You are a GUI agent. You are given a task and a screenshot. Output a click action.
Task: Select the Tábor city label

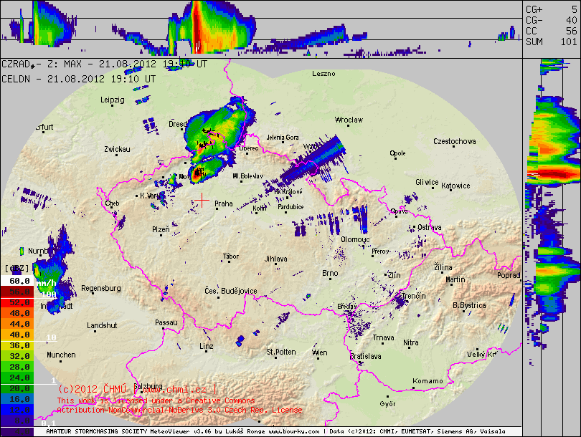231,256
